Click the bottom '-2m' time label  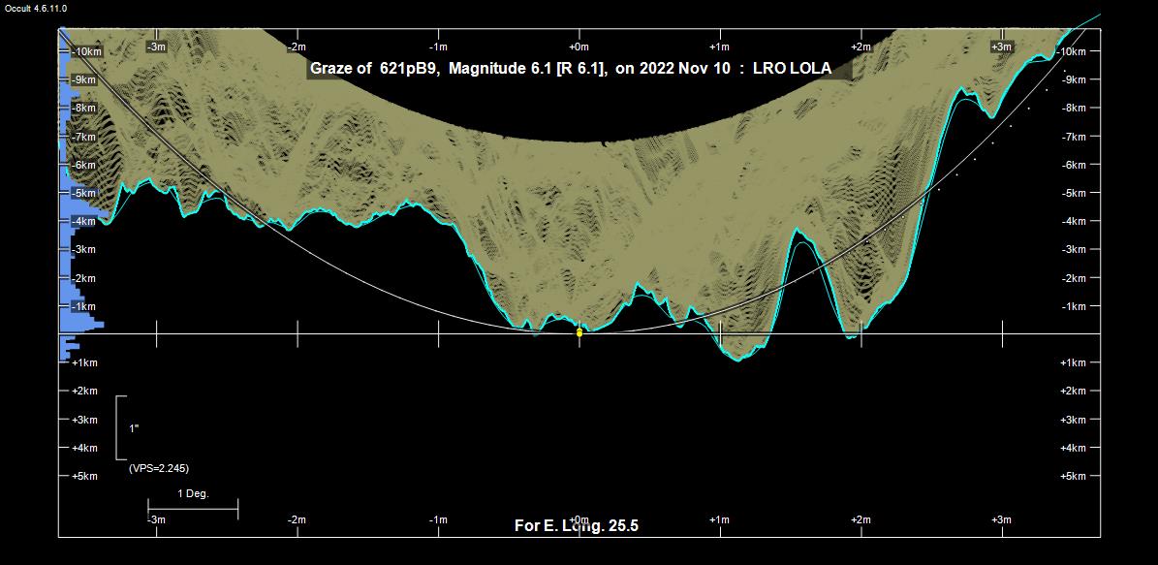coord(297,519)
